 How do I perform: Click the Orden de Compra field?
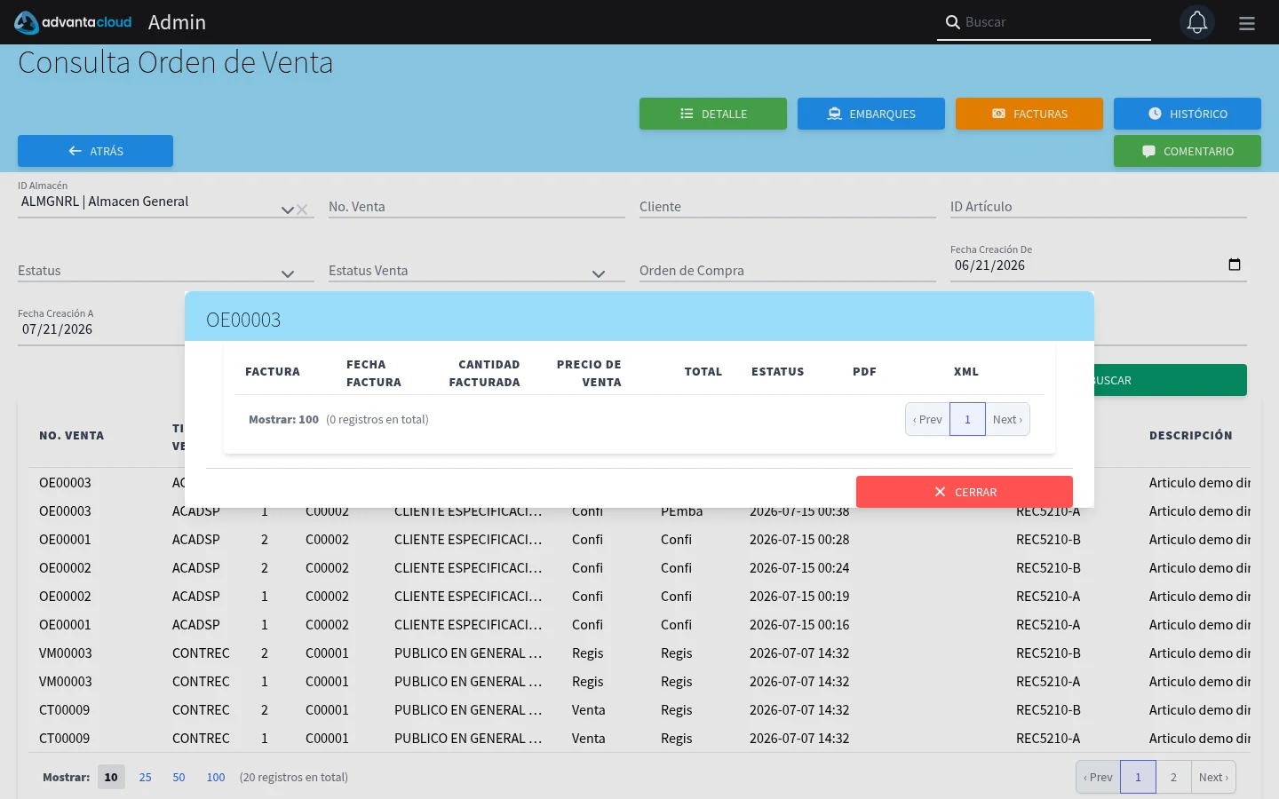(788, 271)
